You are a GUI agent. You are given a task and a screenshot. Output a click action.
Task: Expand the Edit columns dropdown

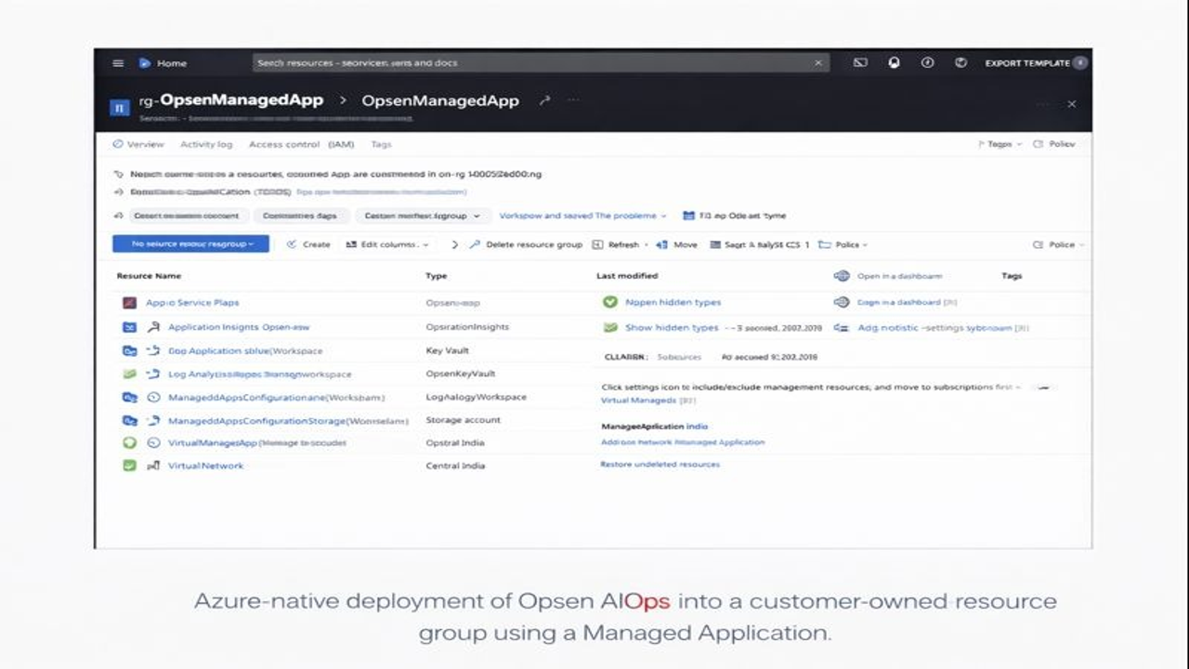[387, 244]
